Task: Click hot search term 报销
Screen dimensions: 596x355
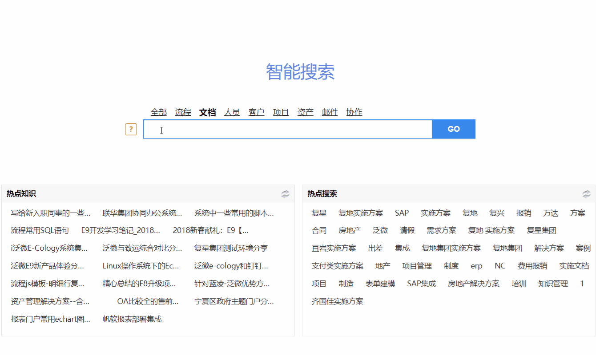Action: click(524, 213)
